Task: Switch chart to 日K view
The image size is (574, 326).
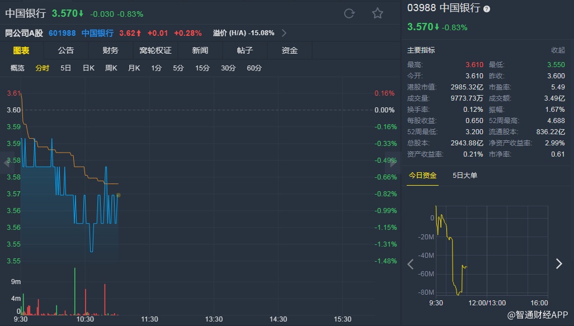Action: pyautogui.click(x=88, y=68)
